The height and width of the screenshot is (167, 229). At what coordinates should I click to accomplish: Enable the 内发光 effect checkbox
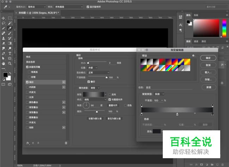click(27, 92)
